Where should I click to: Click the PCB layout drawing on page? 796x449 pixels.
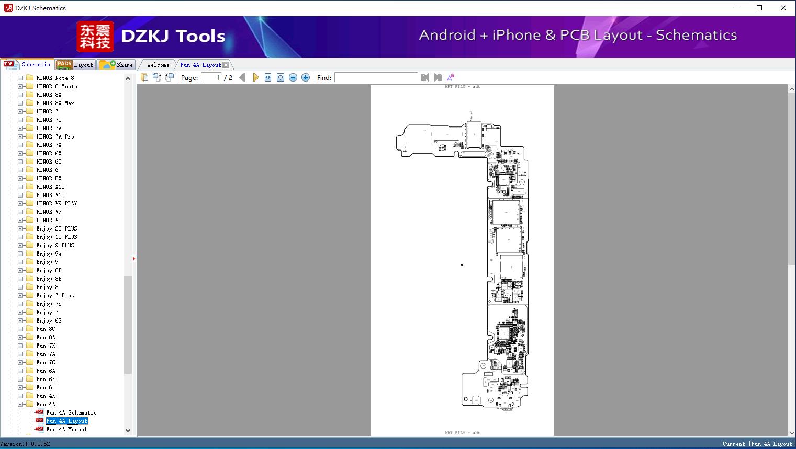pos(462,260)
